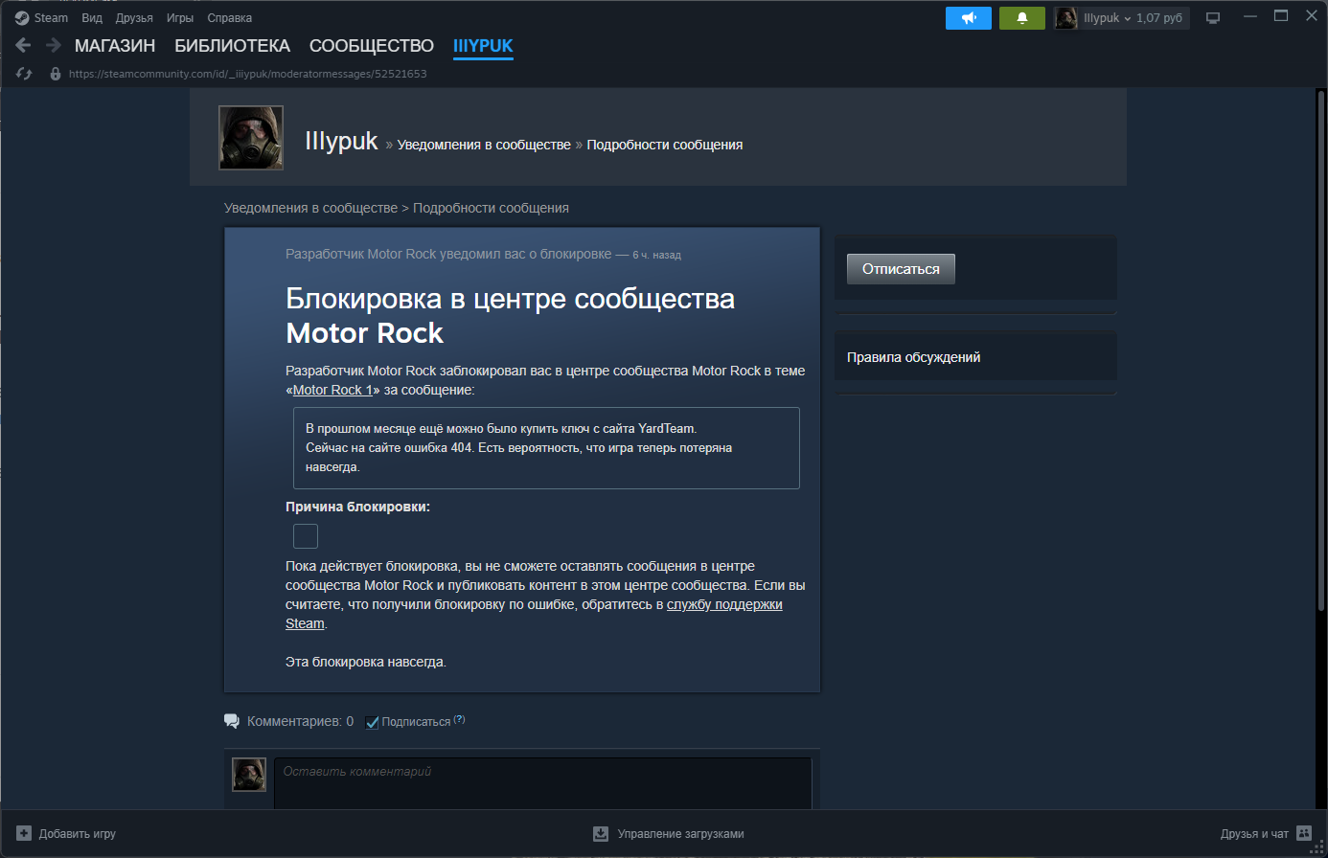Open the Вид menu
The height and width of the screenshot is (858, 1328).
(x=92, y=18)
